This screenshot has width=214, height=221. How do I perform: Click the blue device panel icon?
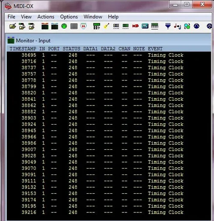[145, 26]
